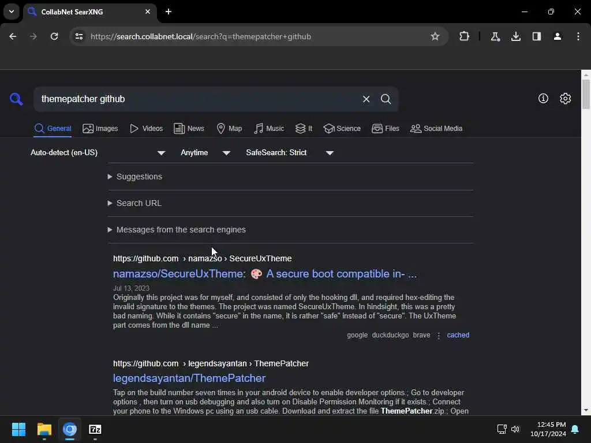Open SearXNG preferences gear icon
The image size is (591, 443).
coord(565,99)
